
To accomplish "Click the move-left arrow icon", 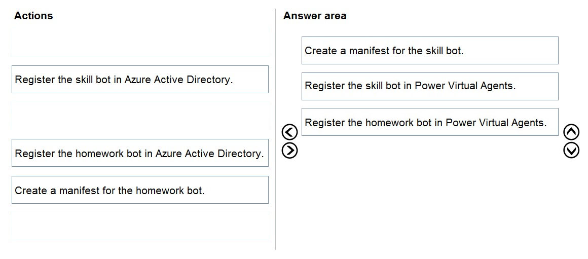I will tap(289, 132).
